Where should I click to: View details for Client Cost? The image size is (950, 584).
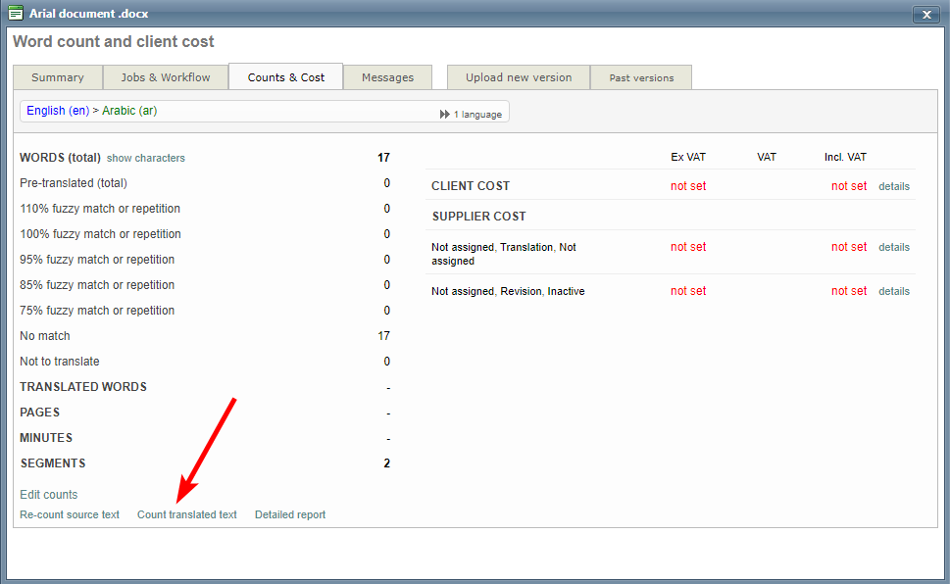coord(893,186)
